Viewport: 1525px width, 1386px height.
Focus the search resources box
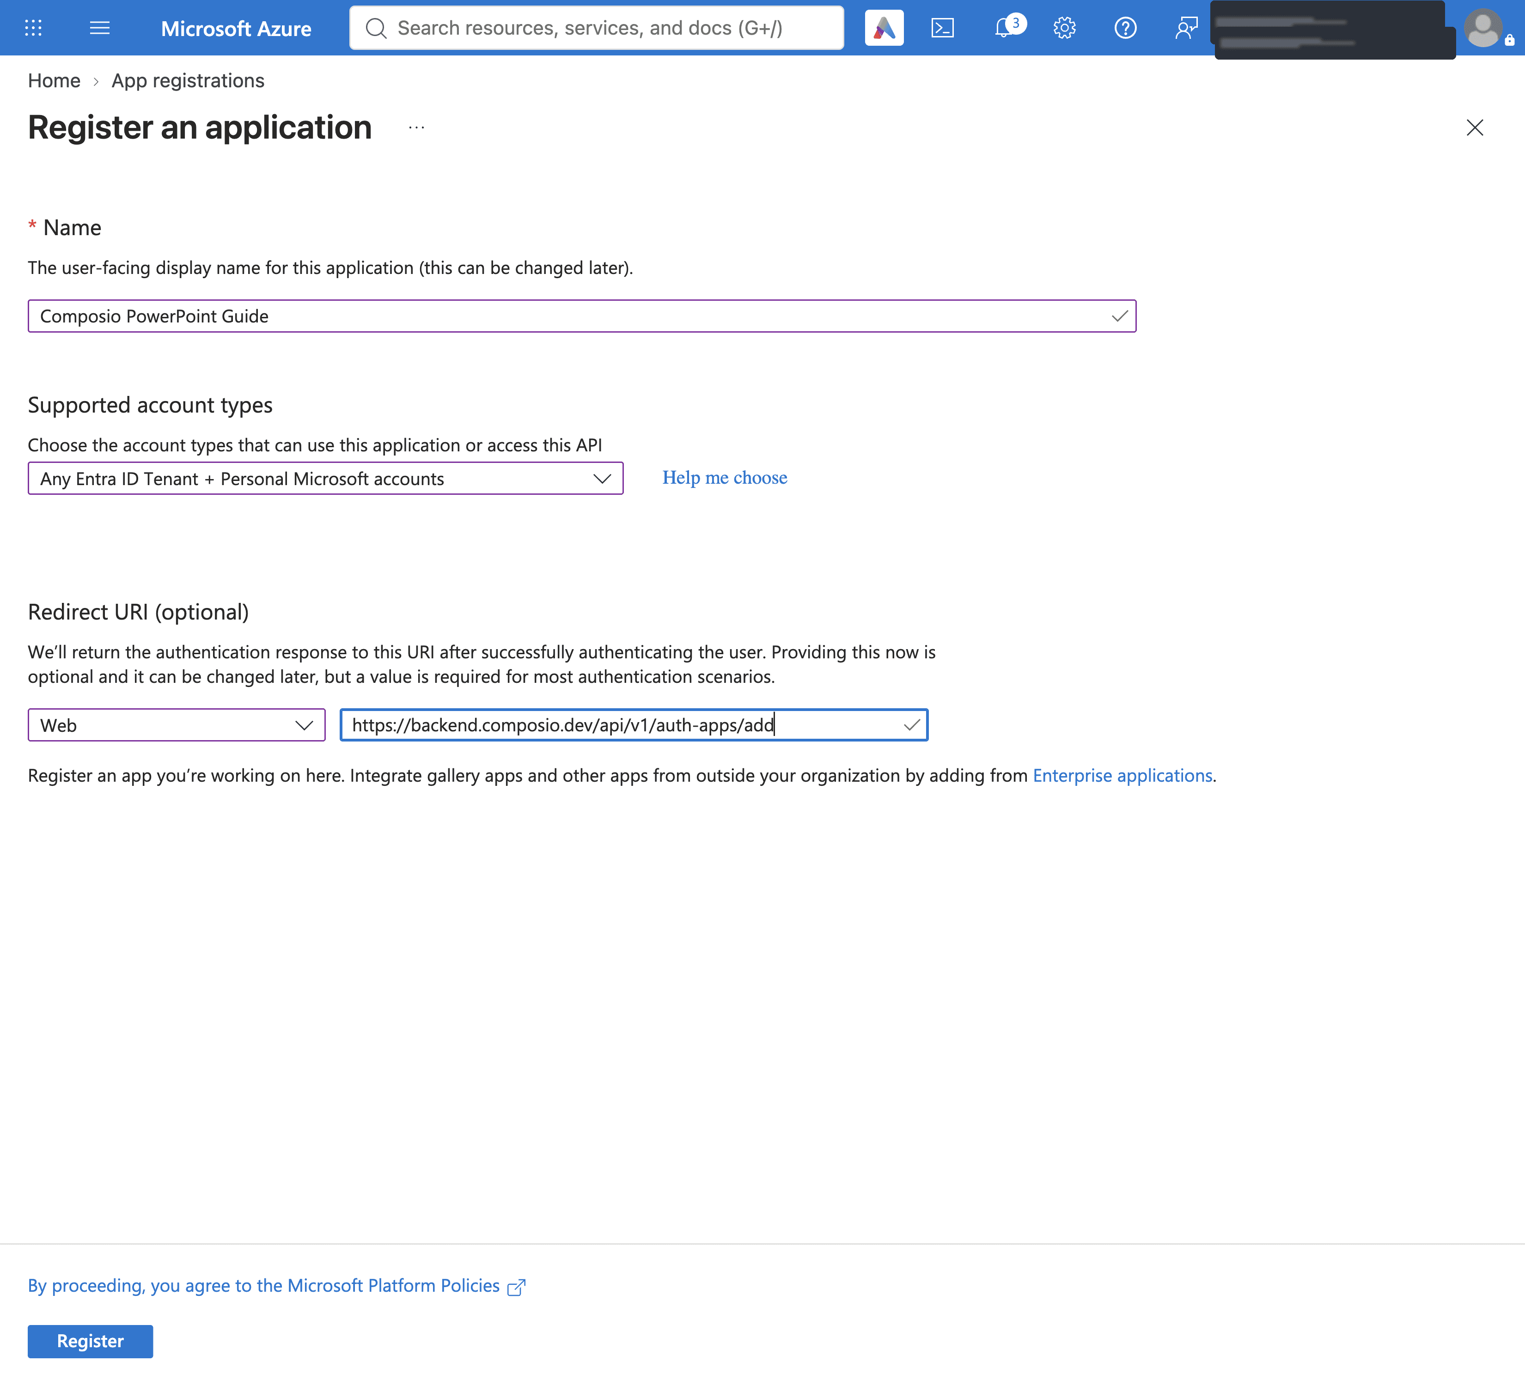tap(597, 28)
